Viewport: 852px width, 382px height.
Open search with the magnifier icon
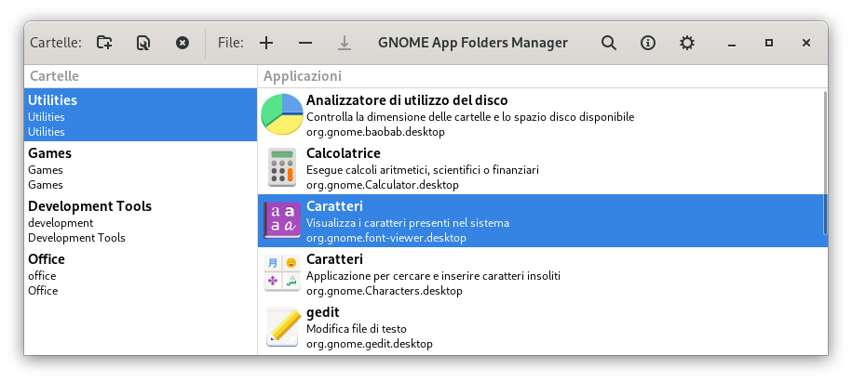tap(609, 43)
